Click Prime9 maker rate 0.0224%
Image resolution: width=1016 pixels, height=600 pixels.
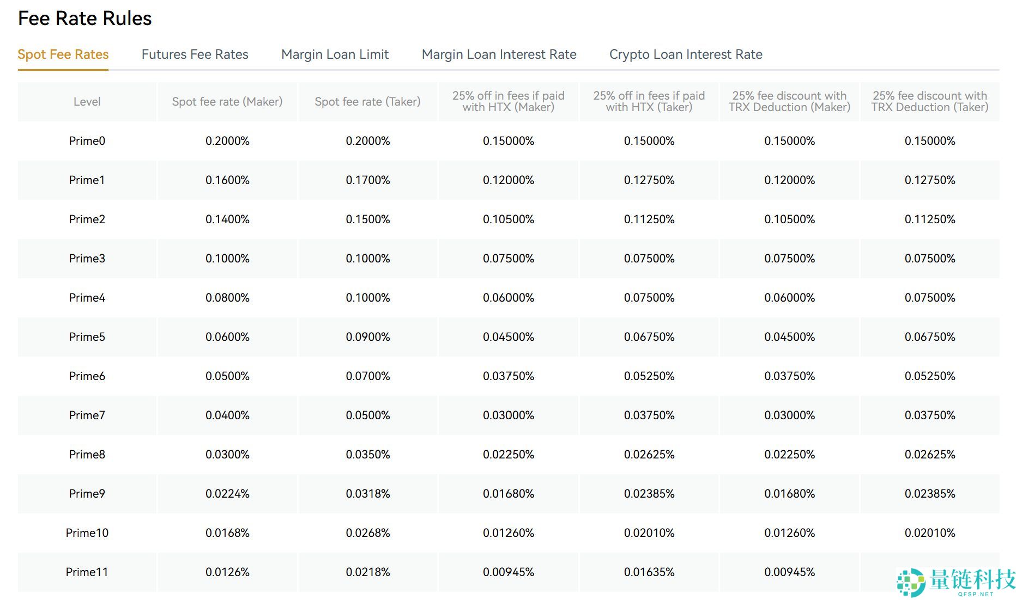227,494
